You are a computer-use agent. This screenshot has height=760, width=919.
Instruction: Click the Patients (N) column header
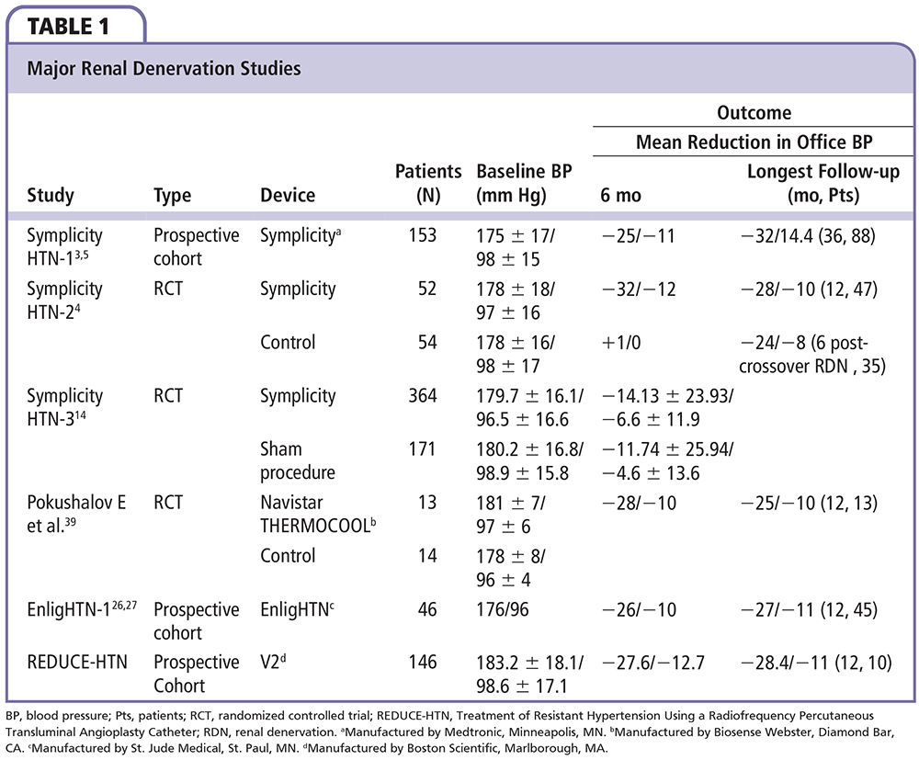(x=428, y=183)
